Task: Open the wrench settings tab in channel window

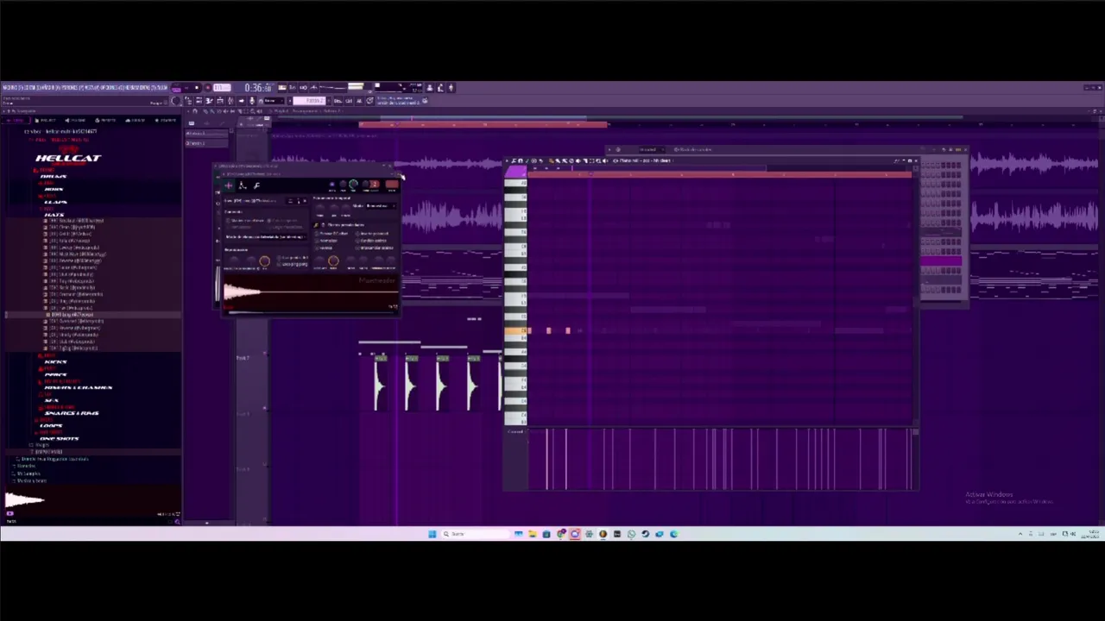Action: point(256,185)
